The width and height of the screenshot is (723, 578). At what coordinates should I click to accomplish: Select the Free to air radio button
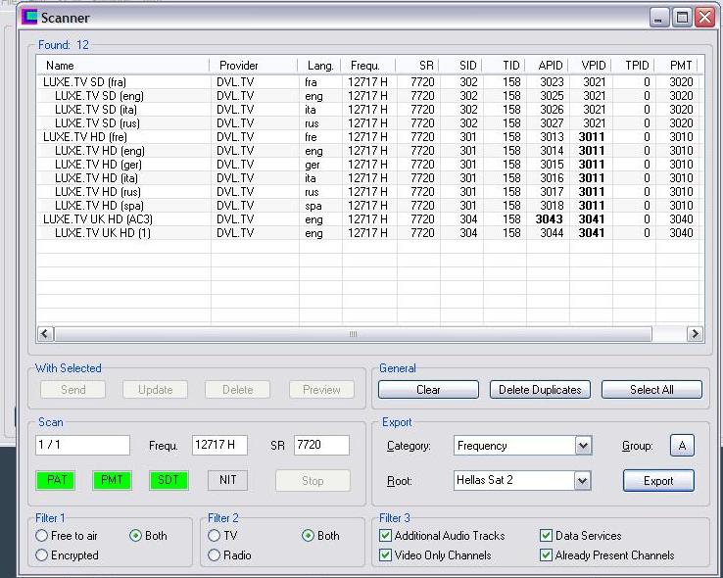[42, 536]
